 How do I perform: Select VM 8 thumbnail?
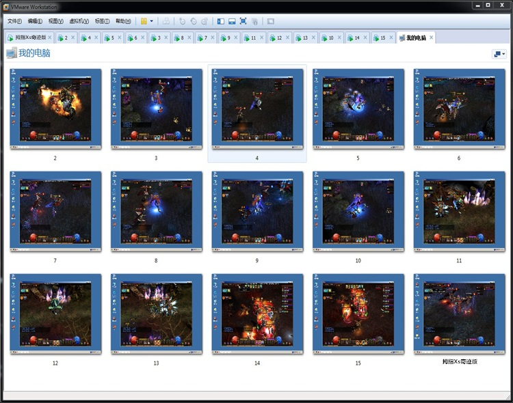tap(157, 212)
